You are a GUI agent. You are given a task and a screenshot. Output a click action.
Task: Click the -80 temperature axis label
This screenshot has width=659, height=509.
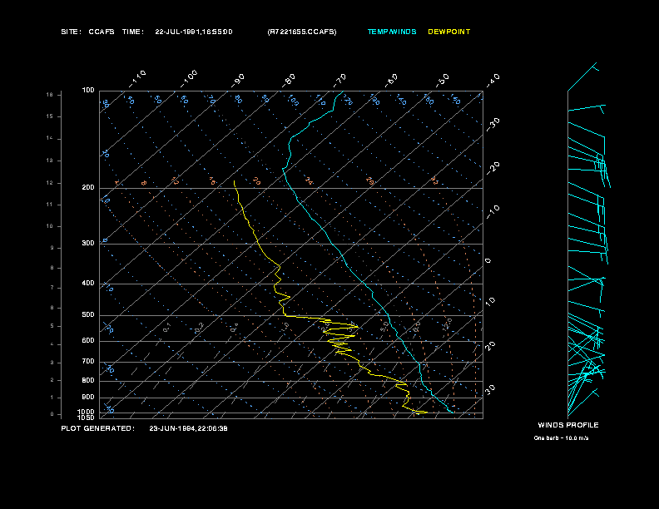click(x=288, y=80)
